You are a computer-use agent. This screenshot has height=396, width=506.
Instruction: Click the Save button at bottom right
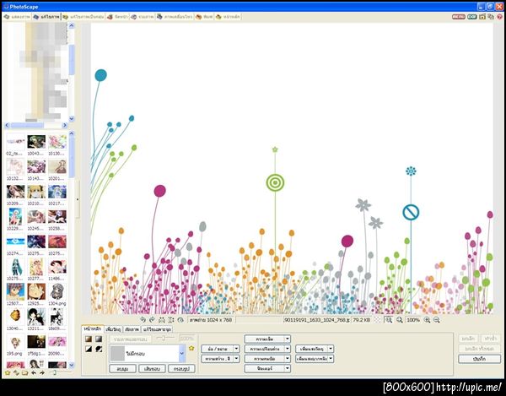pos(479,359)
